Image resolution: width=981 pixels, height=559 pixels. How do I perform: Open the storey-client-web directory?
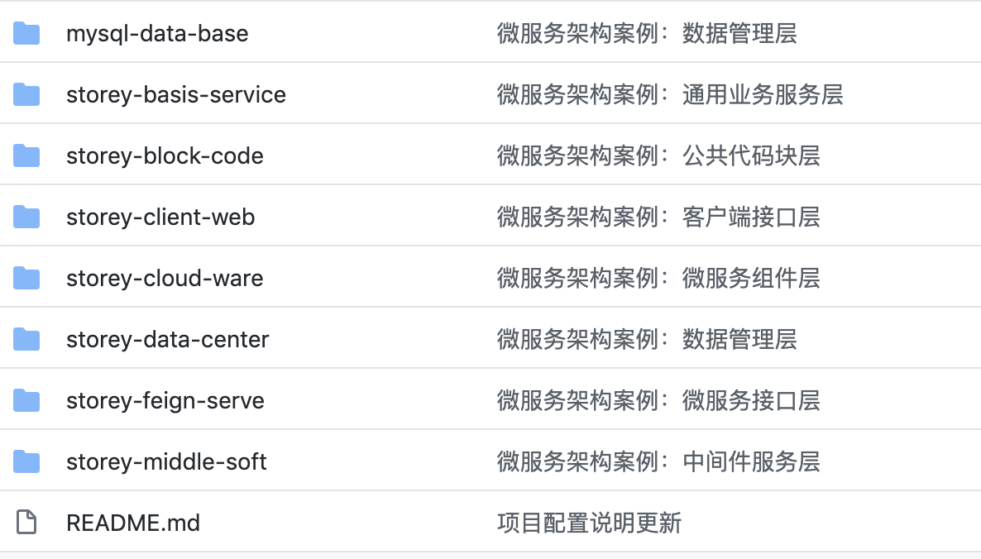[x=160, y=217]
